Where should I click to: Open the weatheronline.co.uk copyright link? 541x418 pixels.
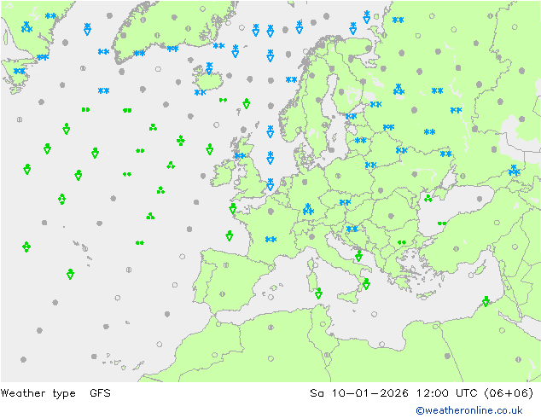pyautogui.click(x=469, y=410)
